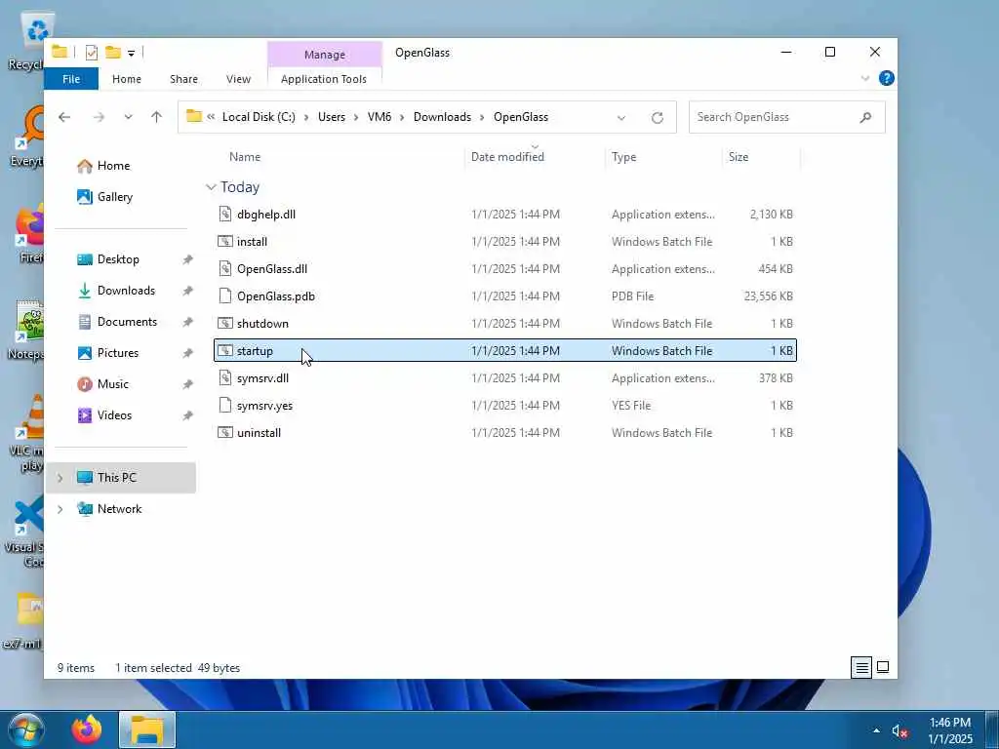Expand This PC tree node

coord(60,478)
